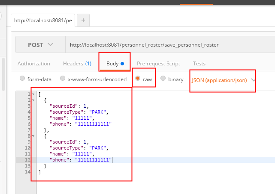Click the "phone" value on line 12
275x194 pixels.
point(93,160)
